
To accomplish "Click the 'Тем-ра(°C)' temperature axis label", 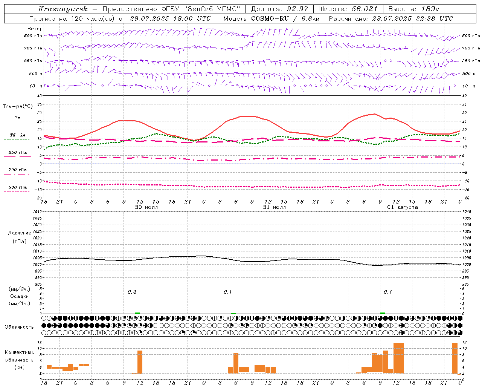I will 18,106.
